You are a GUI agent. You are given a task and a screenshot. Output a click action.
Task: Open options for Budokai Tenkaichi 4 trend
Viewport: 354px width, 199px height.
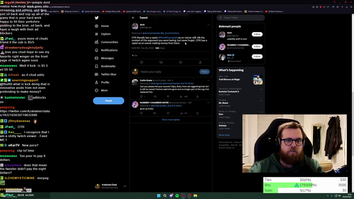pos(261,89)
